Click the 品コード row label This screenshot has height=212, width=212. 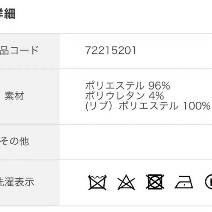19,50
